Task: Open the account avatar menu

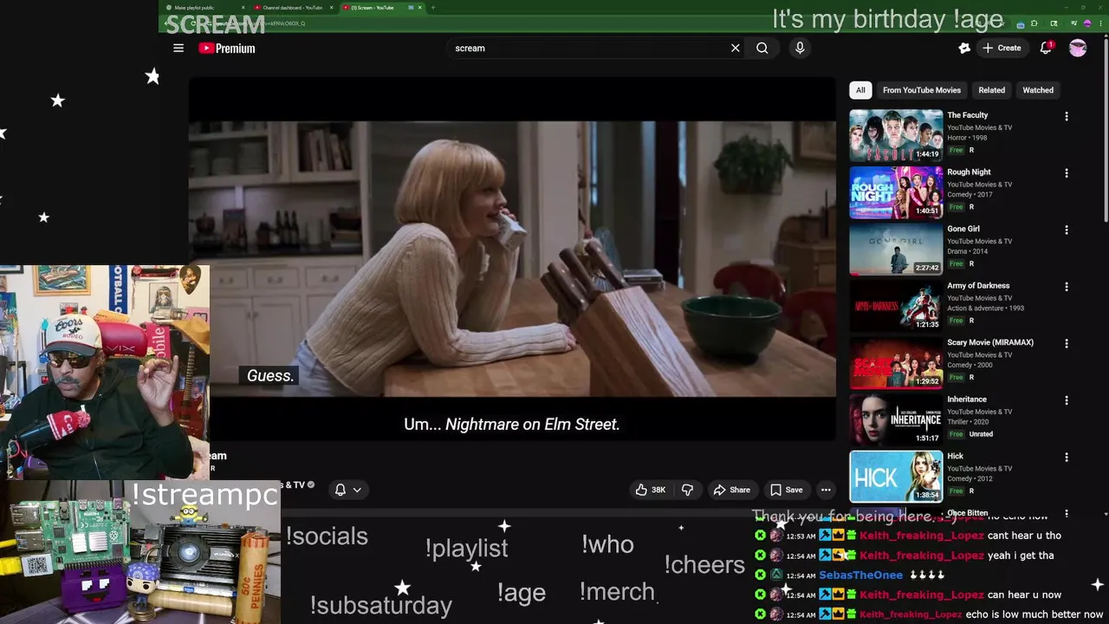Action: 1078,49
